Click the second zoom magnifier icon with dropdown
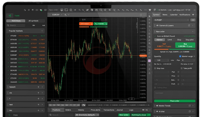This screenshot has width=203, height=117. pos(83,10)
